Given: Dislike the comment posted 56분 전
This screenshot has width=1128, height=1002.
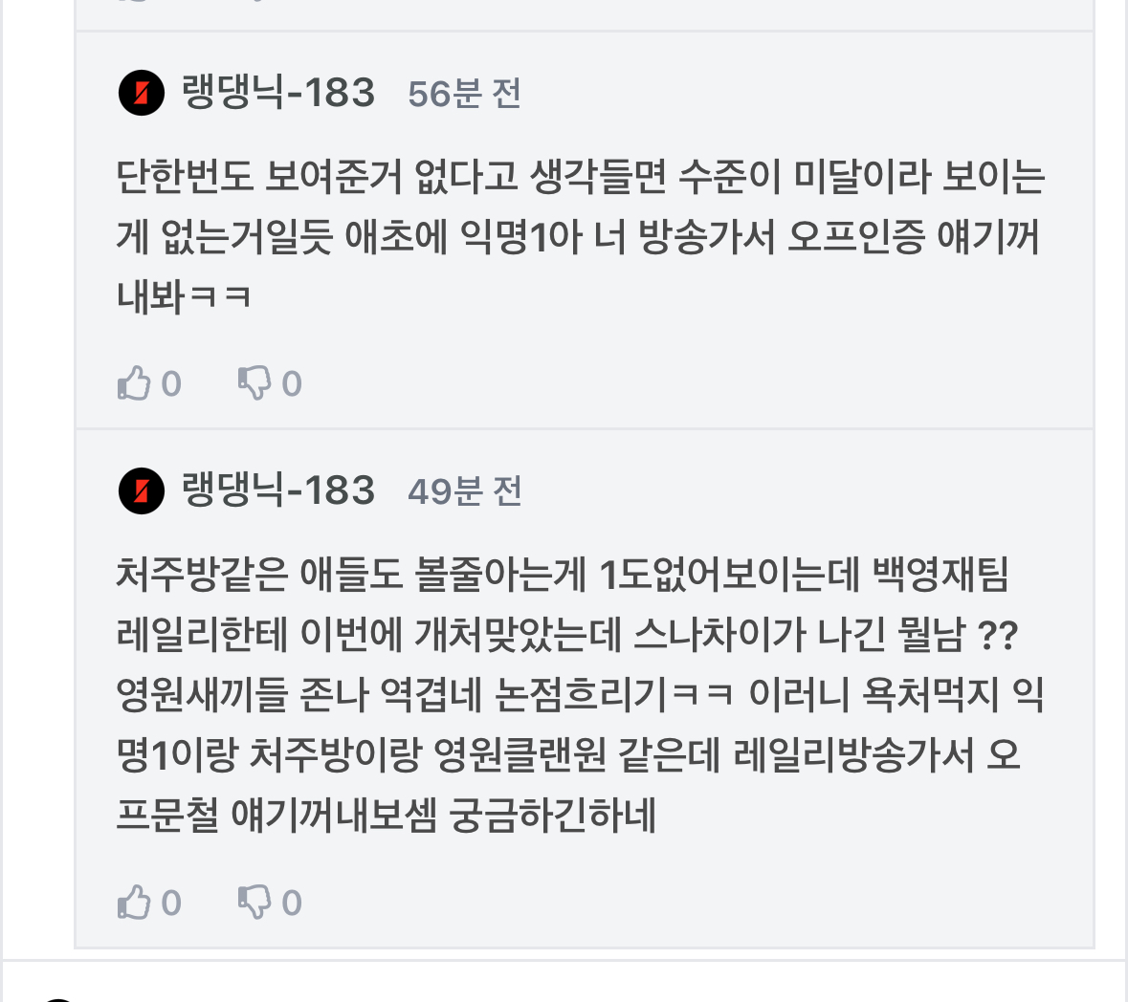Looking at the screenshot, I should pos(254,383).
